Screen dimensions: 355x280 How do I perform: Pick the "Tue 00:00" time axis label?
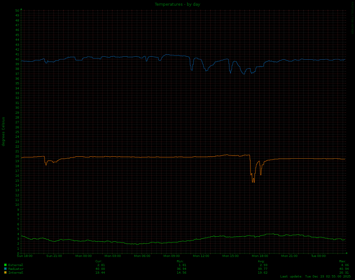pyautogui.click(x=318, y=256)
